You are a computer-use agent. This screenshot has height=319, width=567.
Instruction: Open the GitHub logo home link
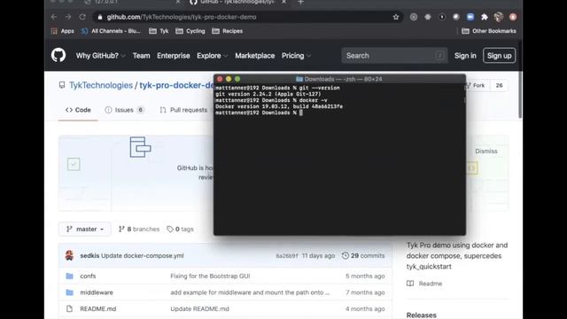[58, 55]
